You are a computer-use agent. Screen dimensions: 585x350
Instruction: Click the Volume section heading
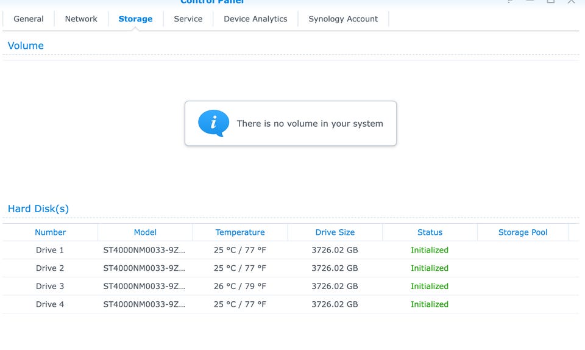click(x=26, y=46)
